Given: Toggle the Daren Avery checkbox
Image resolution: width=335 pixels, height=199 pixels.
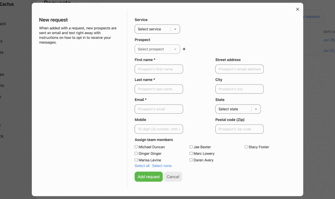Looking at the screenshot, I should coord(191,160).
